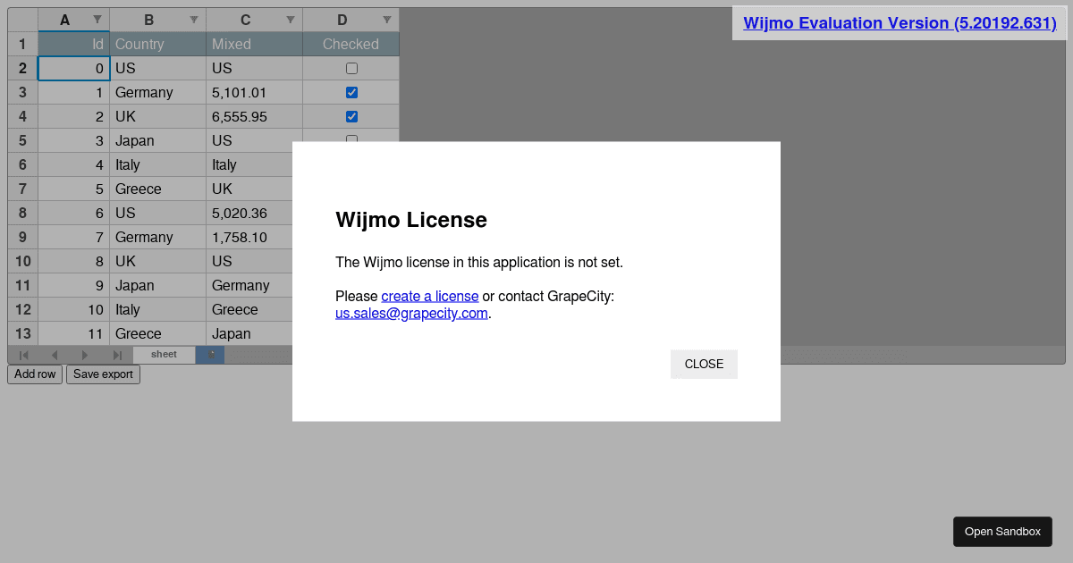Click the Save export button
This screenshot has height=563, width=1073.
click(103, 374)
